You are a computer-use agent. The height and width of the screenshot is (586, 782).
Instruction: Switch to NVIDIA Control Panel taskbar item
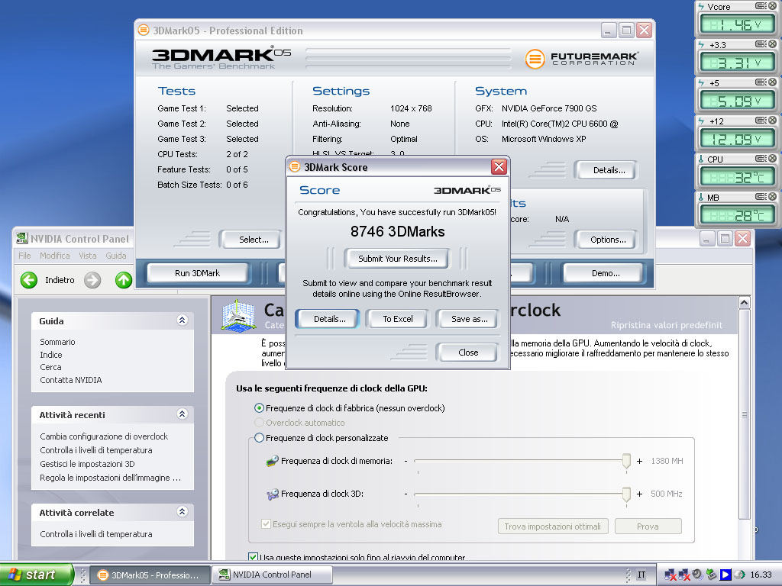coord(273,575)
